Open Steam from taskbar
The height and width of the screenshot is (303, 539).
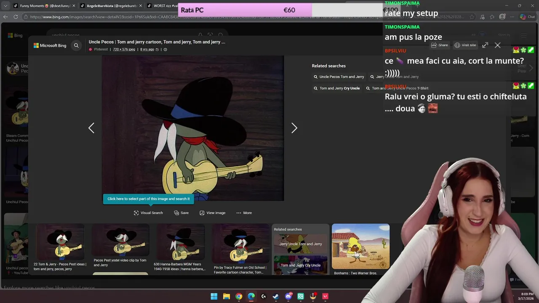[276, 296]
